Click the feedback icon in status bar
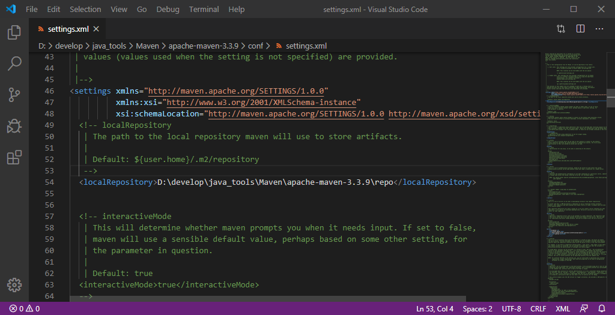Screen dimensions: 615x315 pyautogui.click(x=584, y=309)
